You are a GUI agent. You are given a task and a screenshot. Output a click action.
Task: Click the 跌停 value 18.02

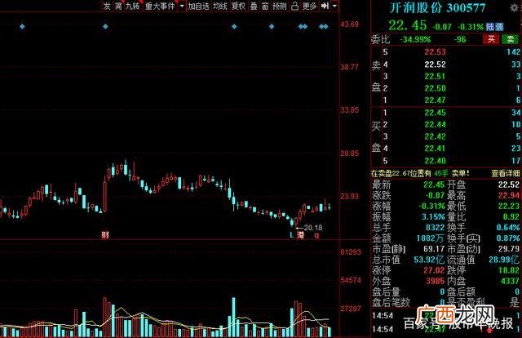tap(509, 270)
